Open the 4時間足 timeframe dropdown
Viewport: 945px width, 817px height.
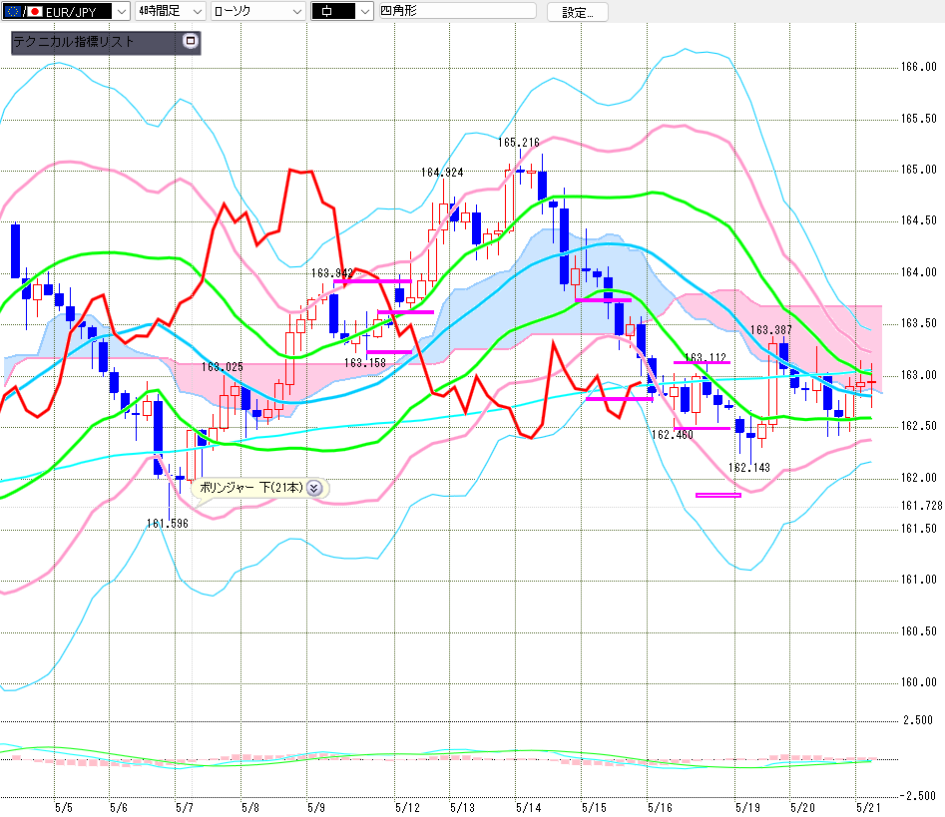click(170, 11)
